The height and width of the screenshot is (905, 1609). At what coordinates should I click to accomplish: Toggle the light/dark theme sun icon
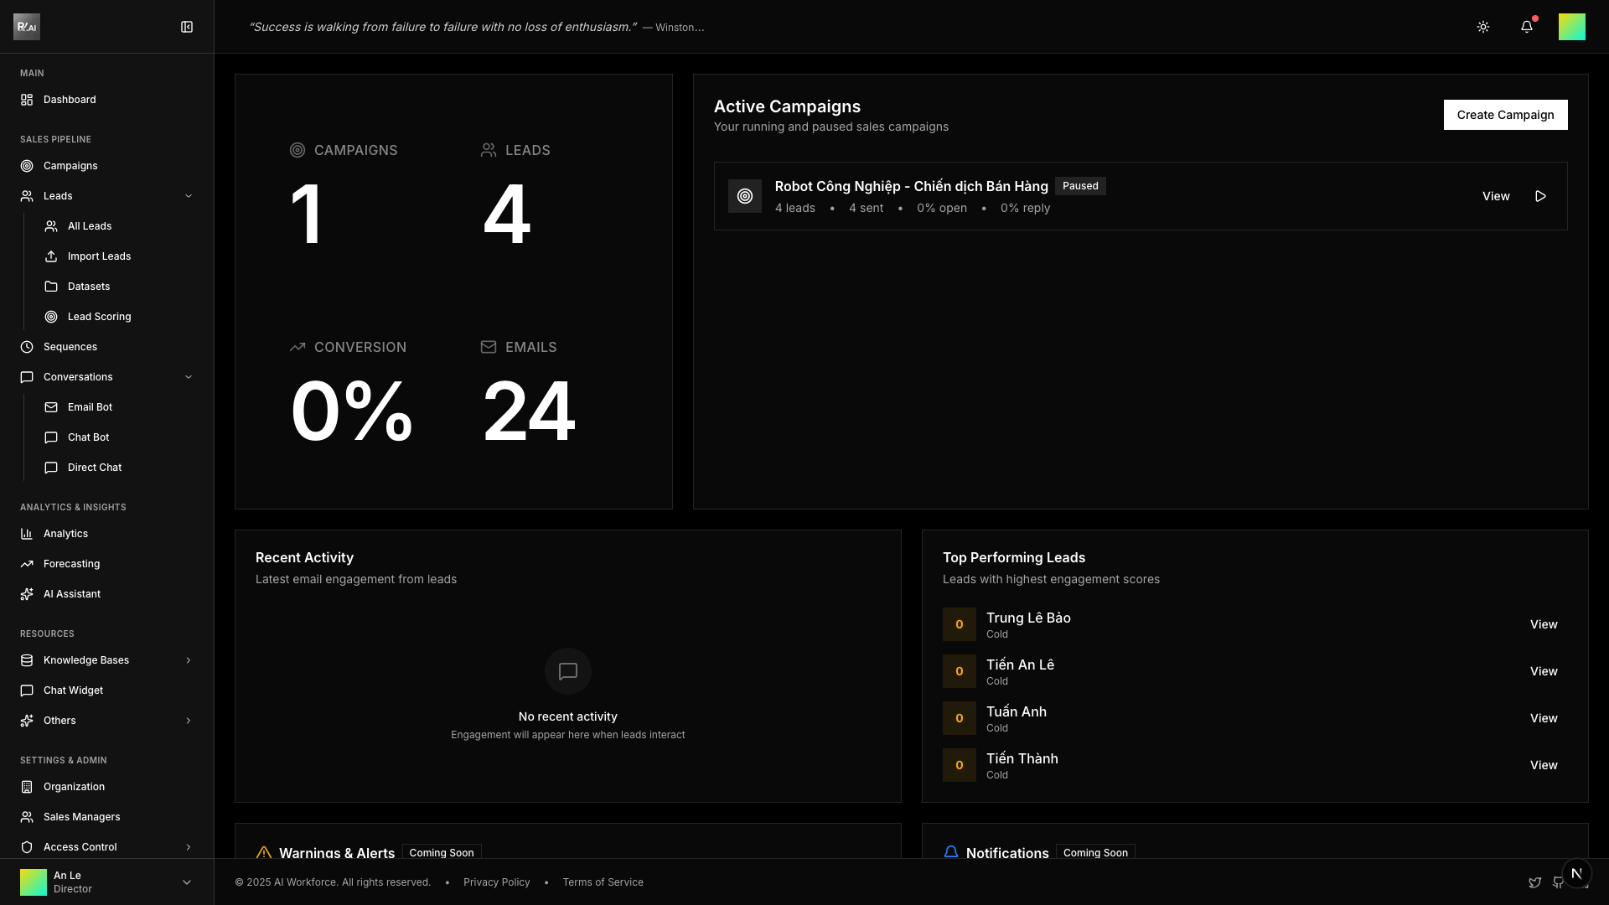1482,27
